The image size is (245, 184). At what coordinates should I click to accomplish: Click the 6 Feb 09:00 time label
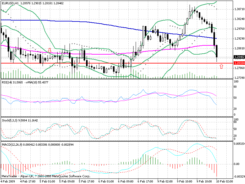pyautogui.click(x=126, y=182)
